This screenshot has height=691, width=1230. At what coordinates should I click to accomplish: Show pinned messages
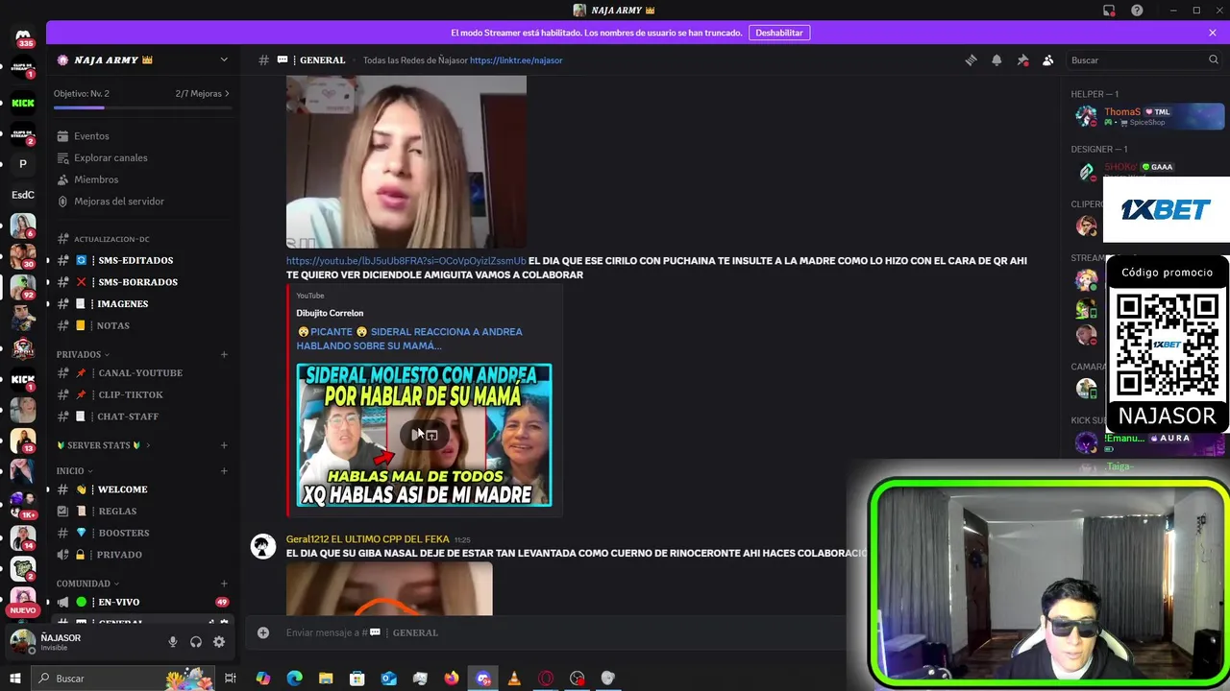(1022, 60)
